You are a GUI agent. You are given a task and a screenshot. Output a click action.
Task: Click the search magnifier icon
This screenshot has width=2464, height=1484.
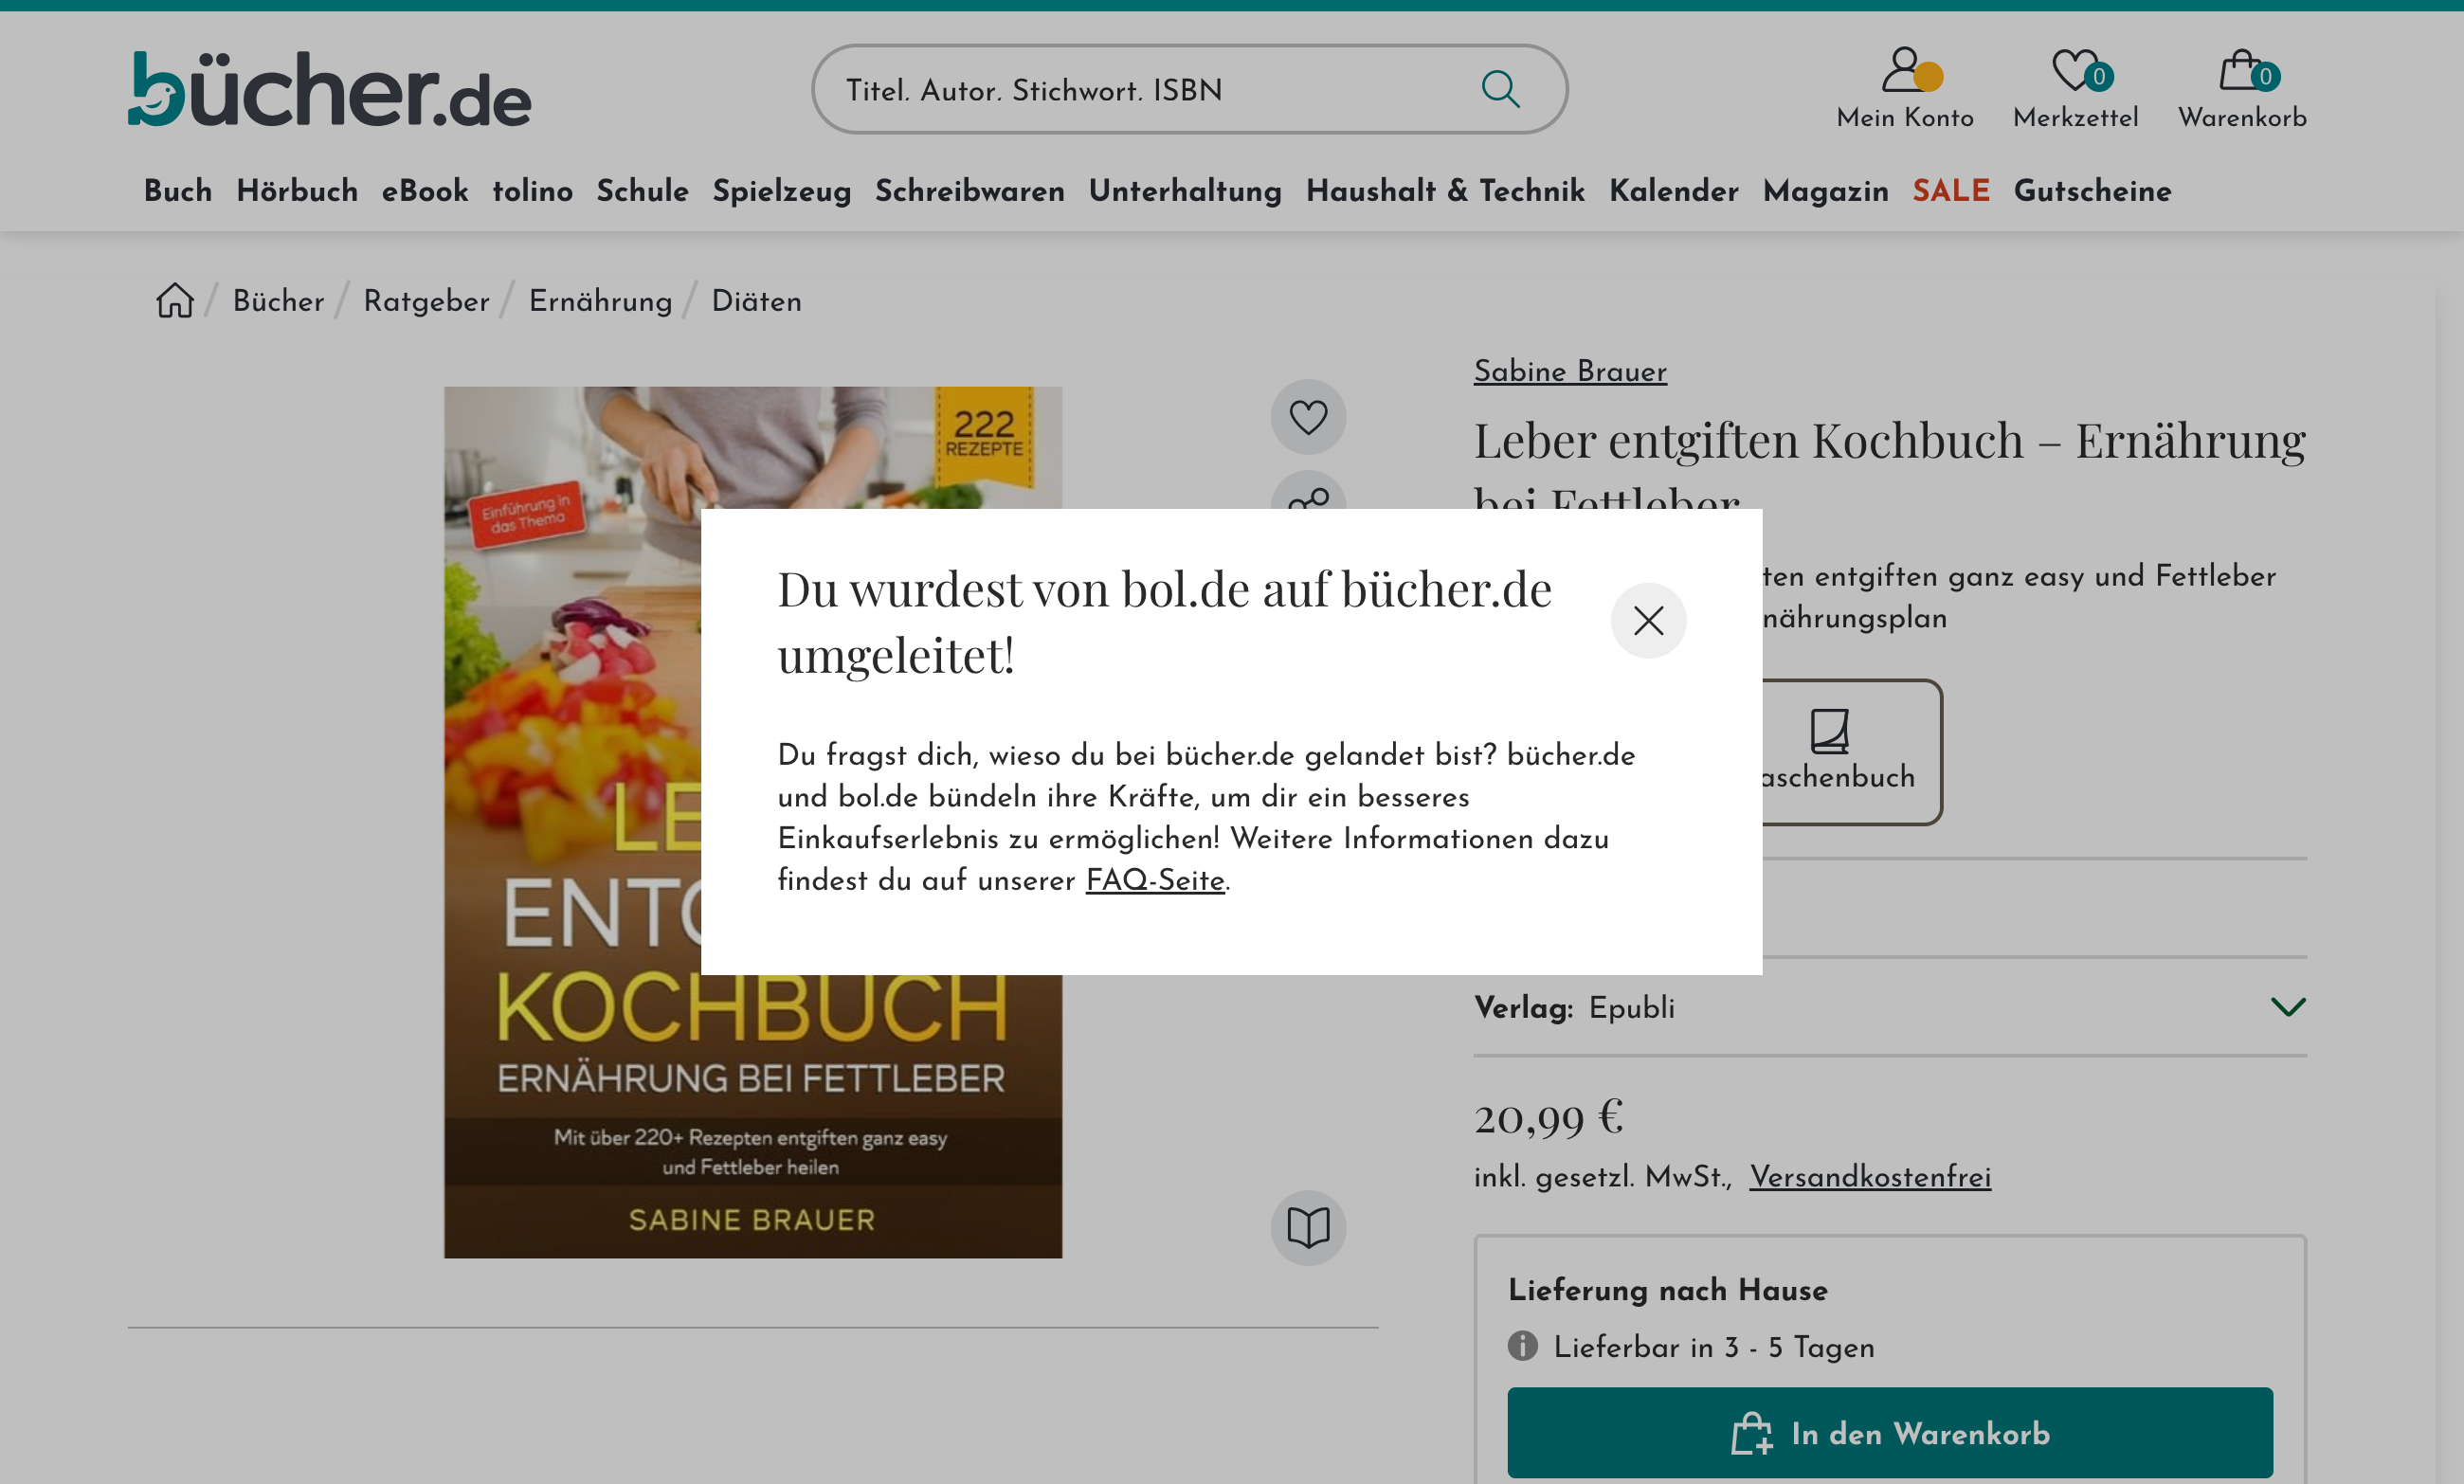(x=1497, y=89)
